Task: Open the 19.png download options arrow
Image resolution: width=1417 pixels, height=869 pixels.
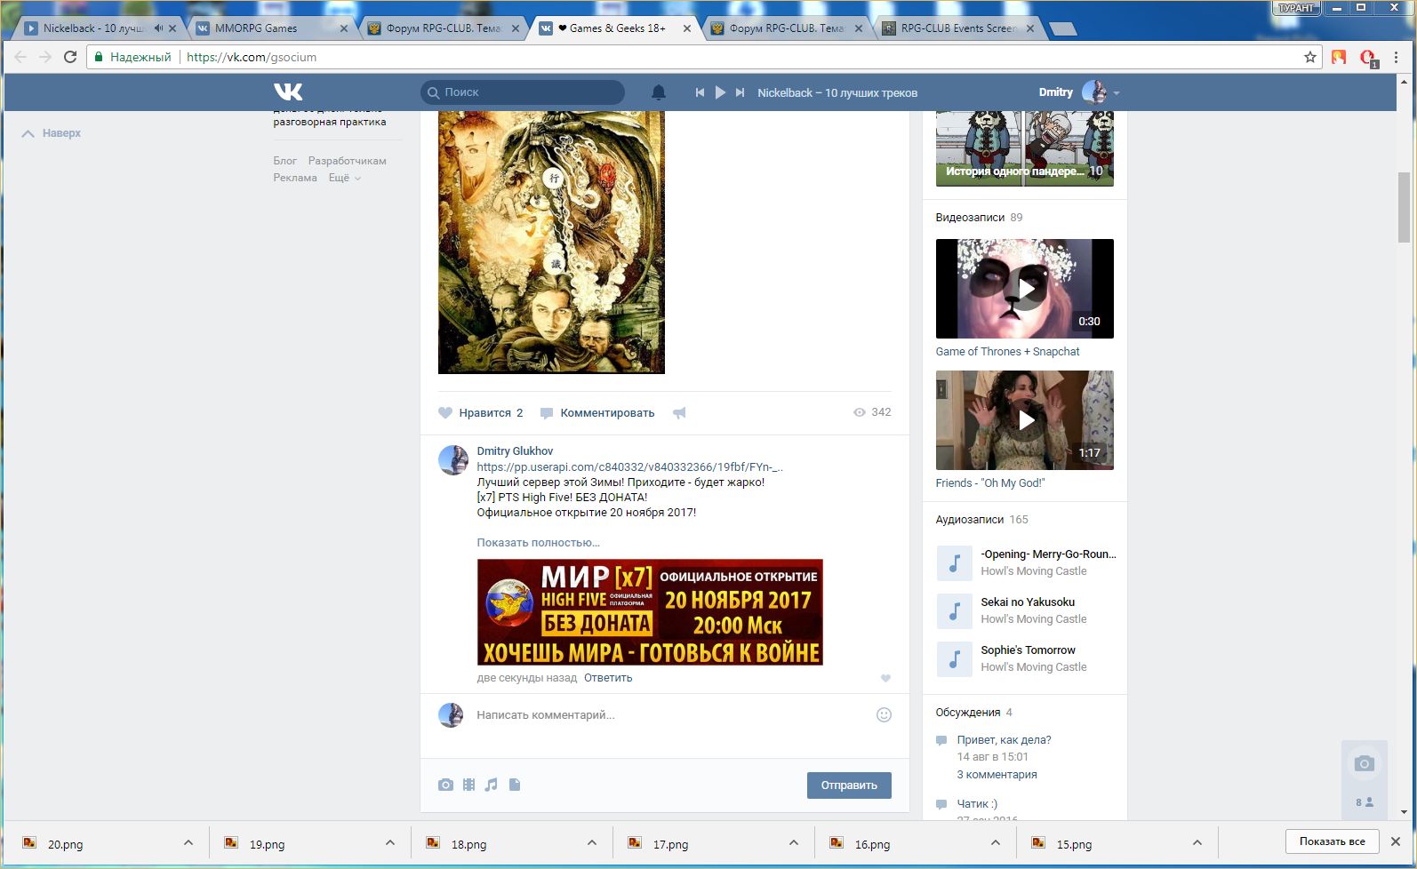Action: 390,842
